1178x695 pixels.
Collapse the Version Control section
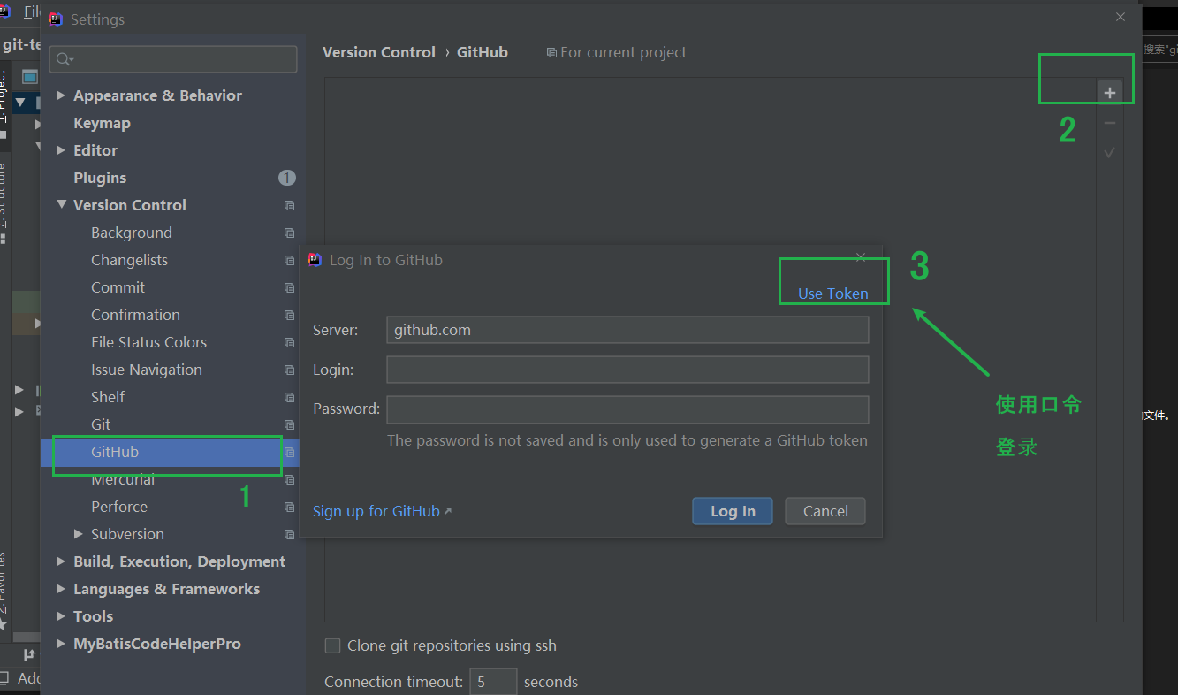pos(61,205)
